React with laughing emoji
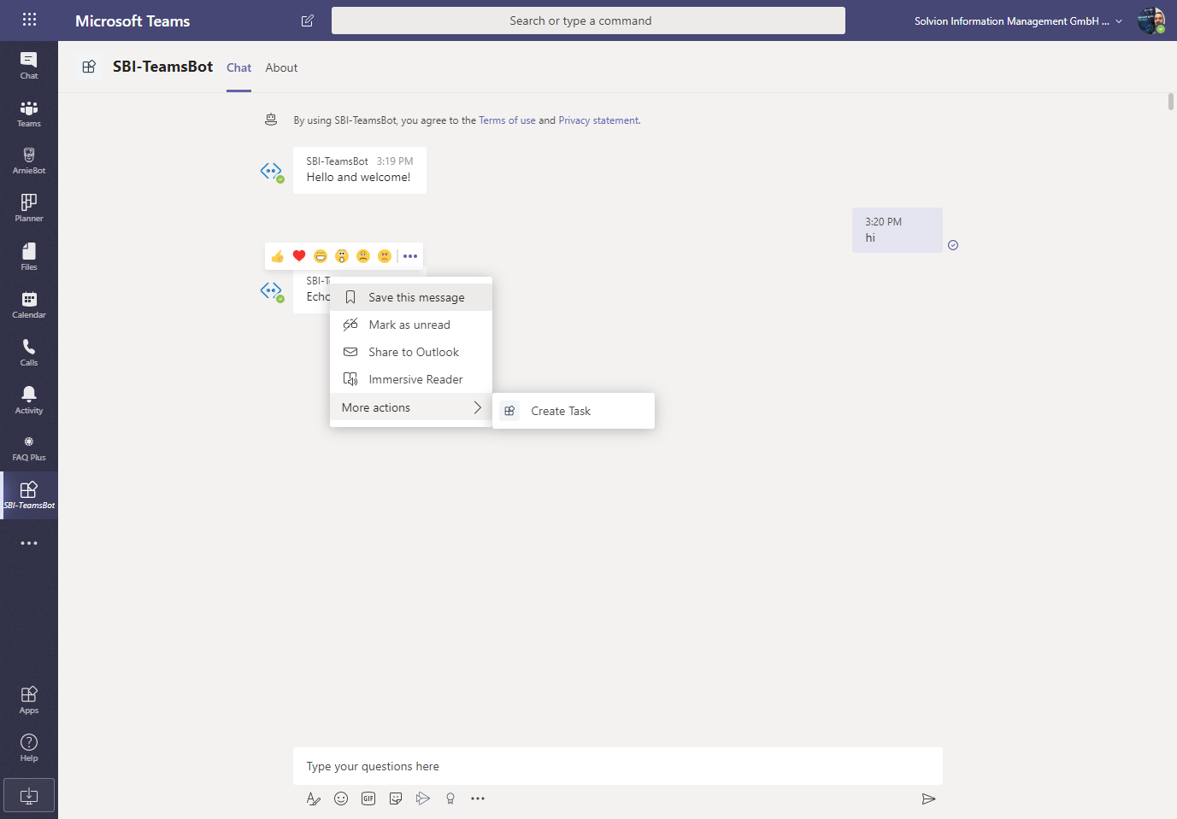Screen dimensions: 1177x819 pos(321,256)
